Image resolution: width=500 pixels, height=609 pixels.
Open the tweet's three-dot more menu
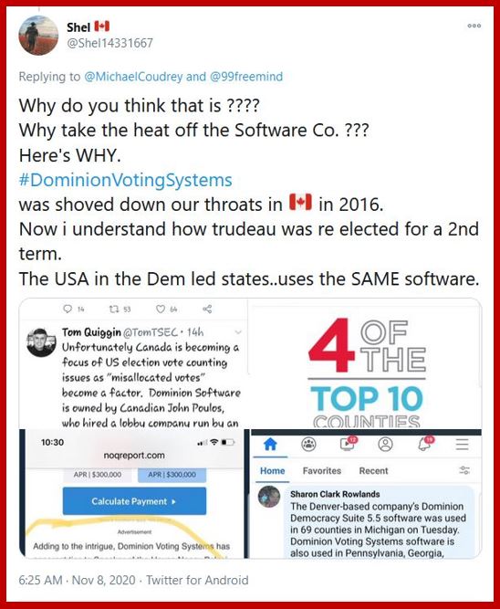pyautogui.click(x=474, y=26)
